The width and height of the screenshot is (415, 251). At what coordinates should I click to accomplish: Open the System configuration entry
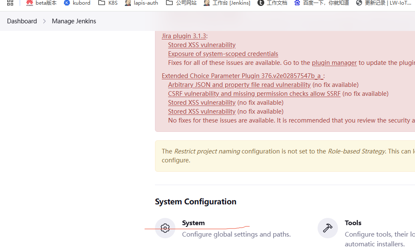pos(223,228)
